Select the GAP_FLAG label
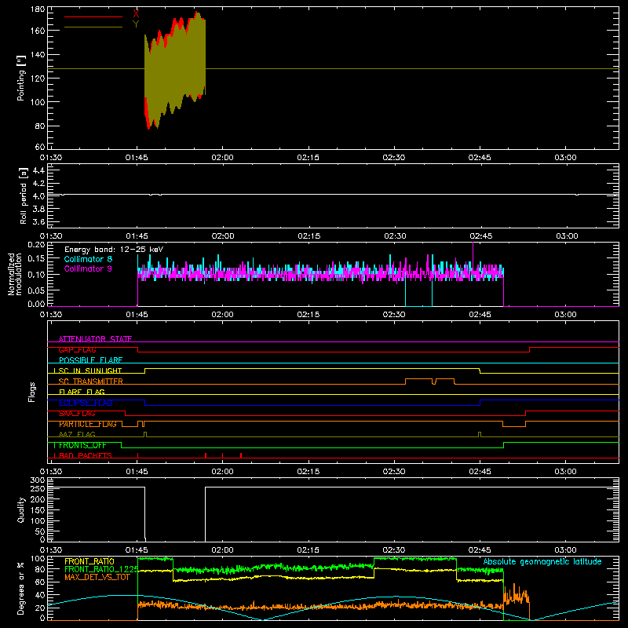 pyautogui.click(x=77, y=349)
